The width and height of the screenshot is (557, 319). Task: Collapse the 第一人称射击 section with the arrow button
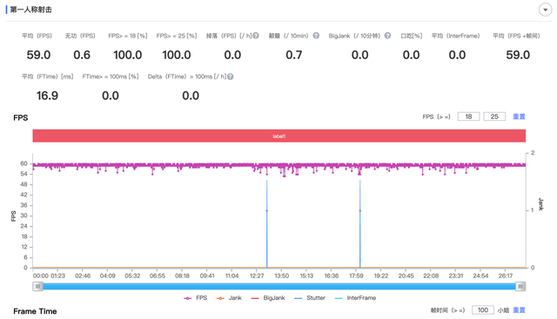tap(545, 10)
